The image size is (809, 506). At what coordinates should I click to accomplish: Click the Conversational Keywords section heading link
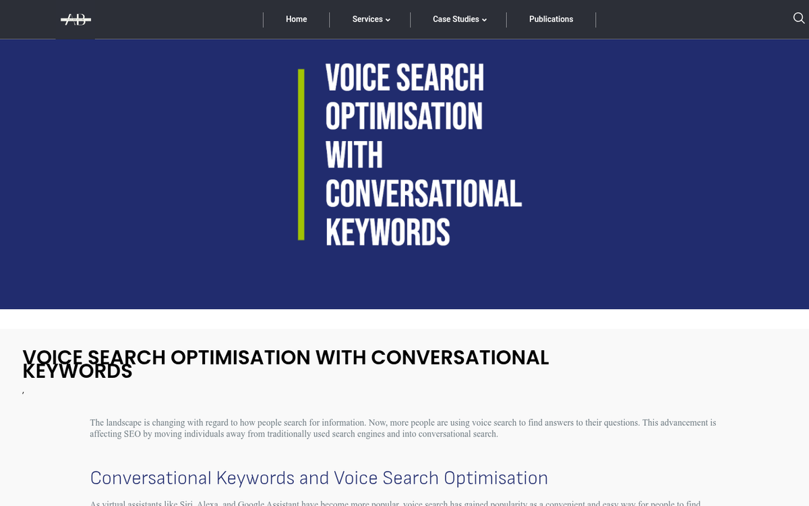click(319, 478)
